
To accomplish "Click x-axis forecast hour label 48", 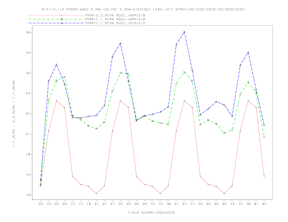I will point(168,204).
